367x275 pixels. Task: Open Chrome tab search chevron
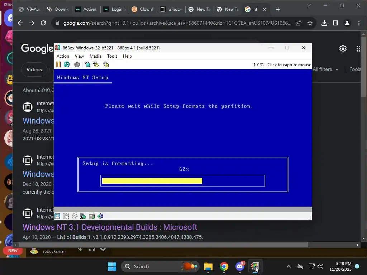tap(309, 5)
